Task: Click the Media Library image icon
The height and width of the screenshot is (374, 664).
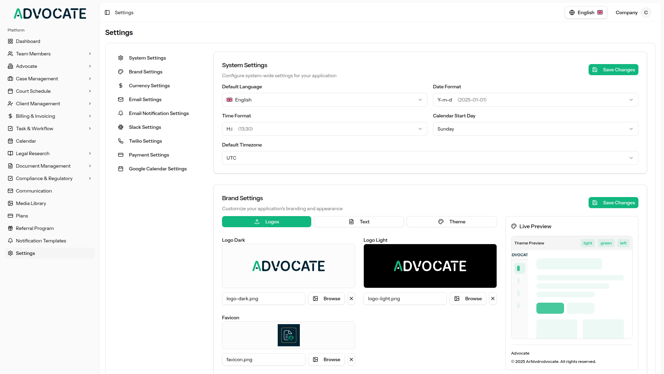Action: click(10, 203)
